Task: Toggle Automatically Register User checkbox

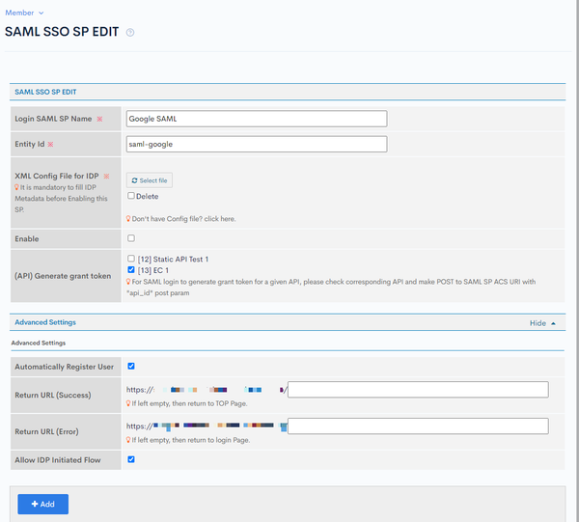Action: tap(131, 367)
